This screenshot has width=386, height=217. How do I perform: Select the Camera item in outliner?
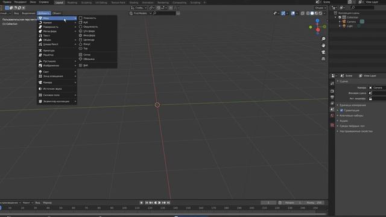click(351, 22)
